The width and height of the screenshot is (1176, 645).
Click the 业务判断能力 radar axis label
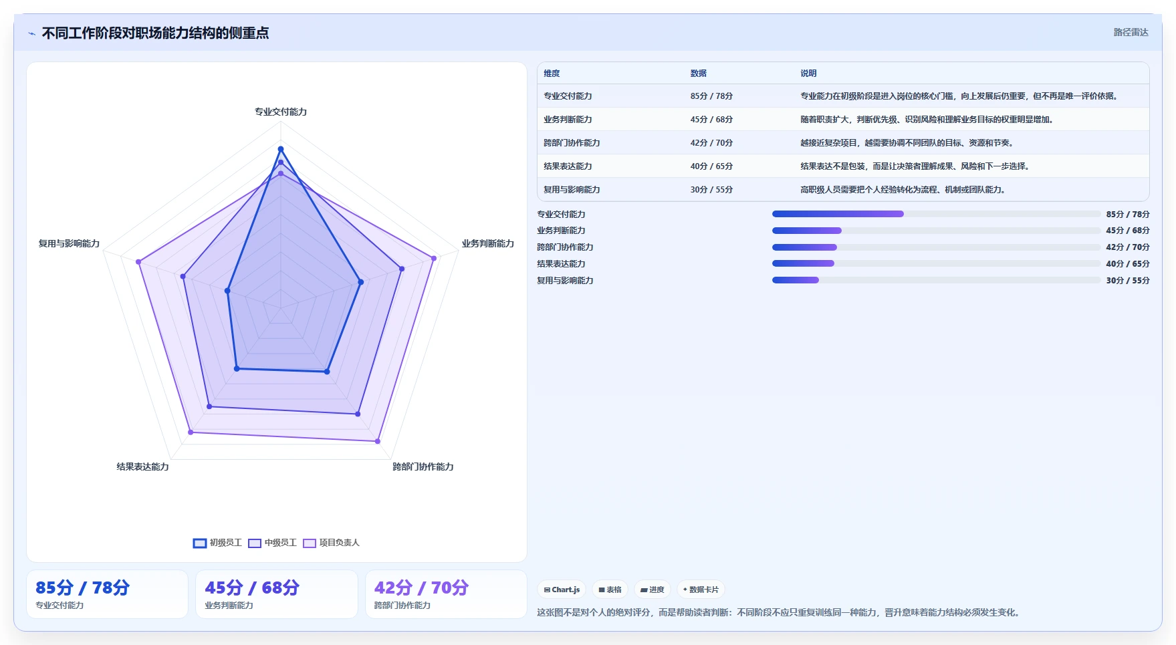(488, 243)
